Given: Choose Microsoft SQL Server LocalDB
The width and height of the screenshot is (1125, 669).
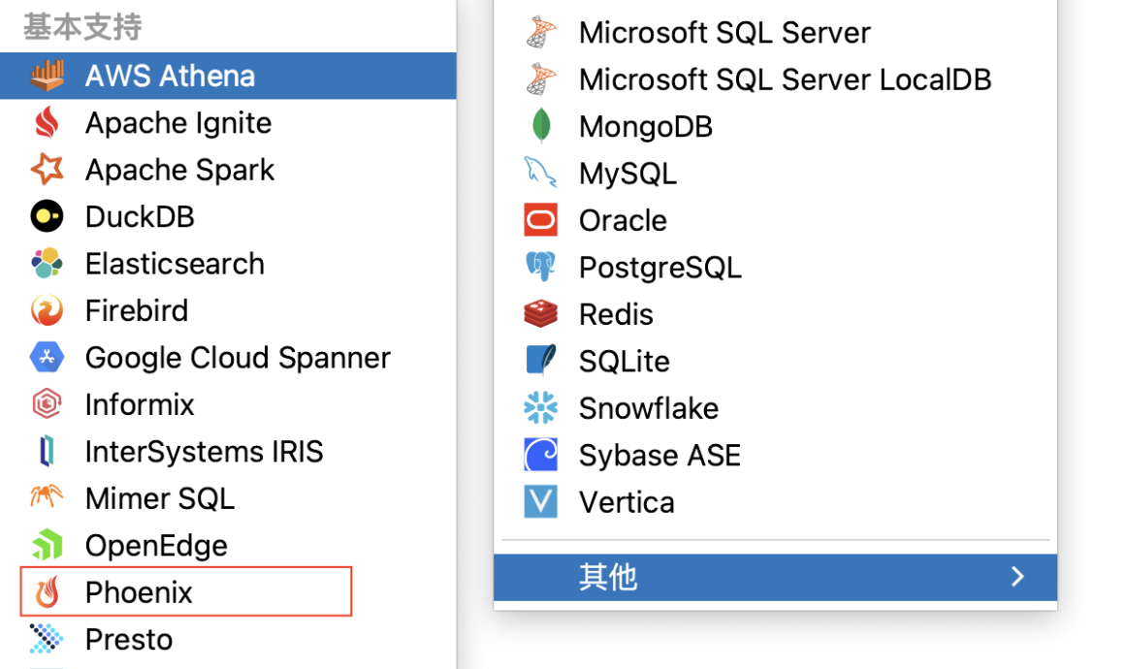Looking at the screenshot, I should pyautogui.click(x=775, y=79).
